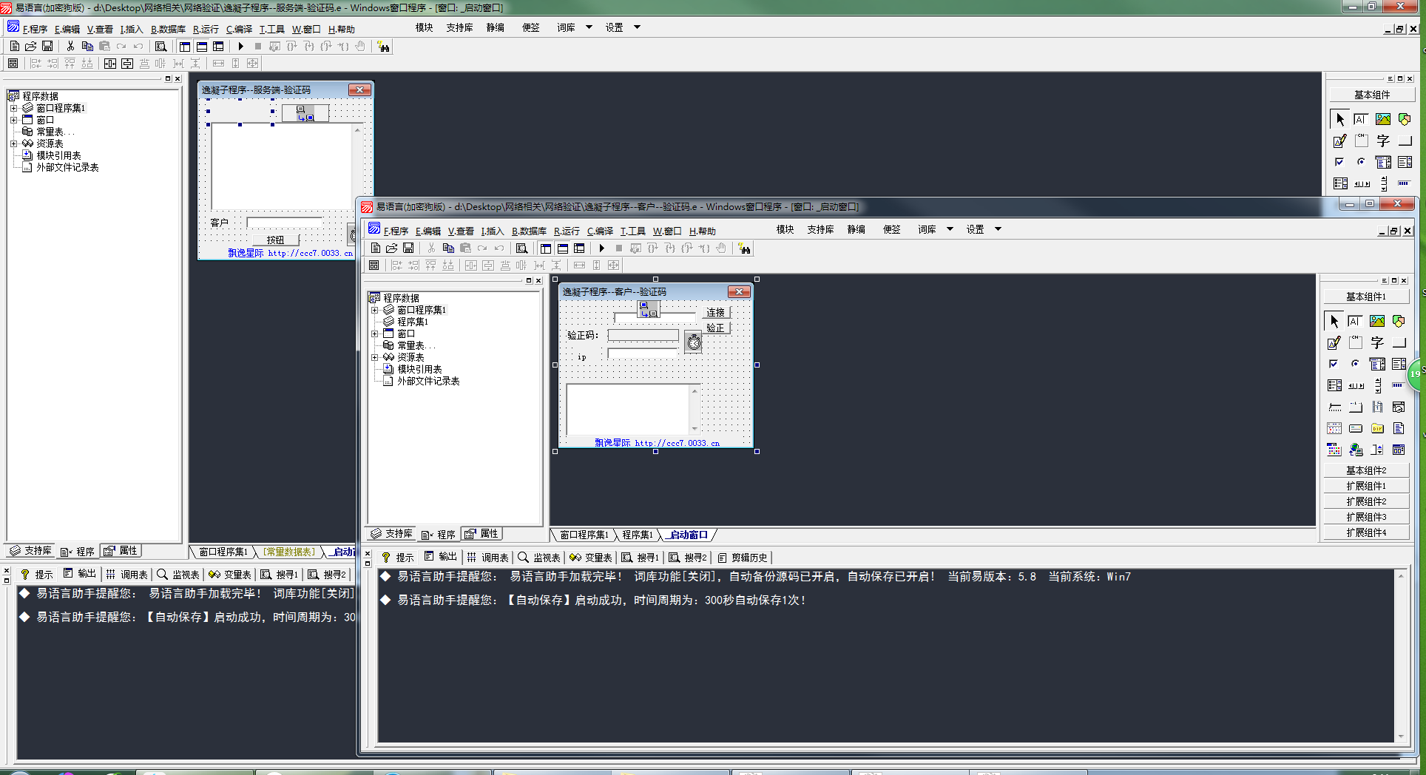
Task: Click the Run (play) icon in front window toolbar
Action: point(602,248)
